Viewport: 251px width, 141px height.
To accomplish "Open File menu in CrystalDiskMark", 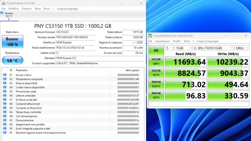I will [x=150, y=41].
